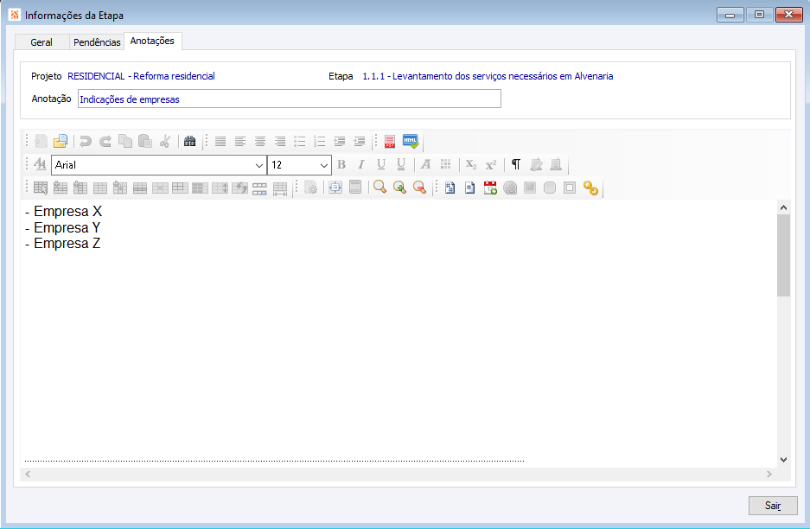Toggle Italic formatting
The height and width of the screenshot is (529, 810).
(361, 165)
